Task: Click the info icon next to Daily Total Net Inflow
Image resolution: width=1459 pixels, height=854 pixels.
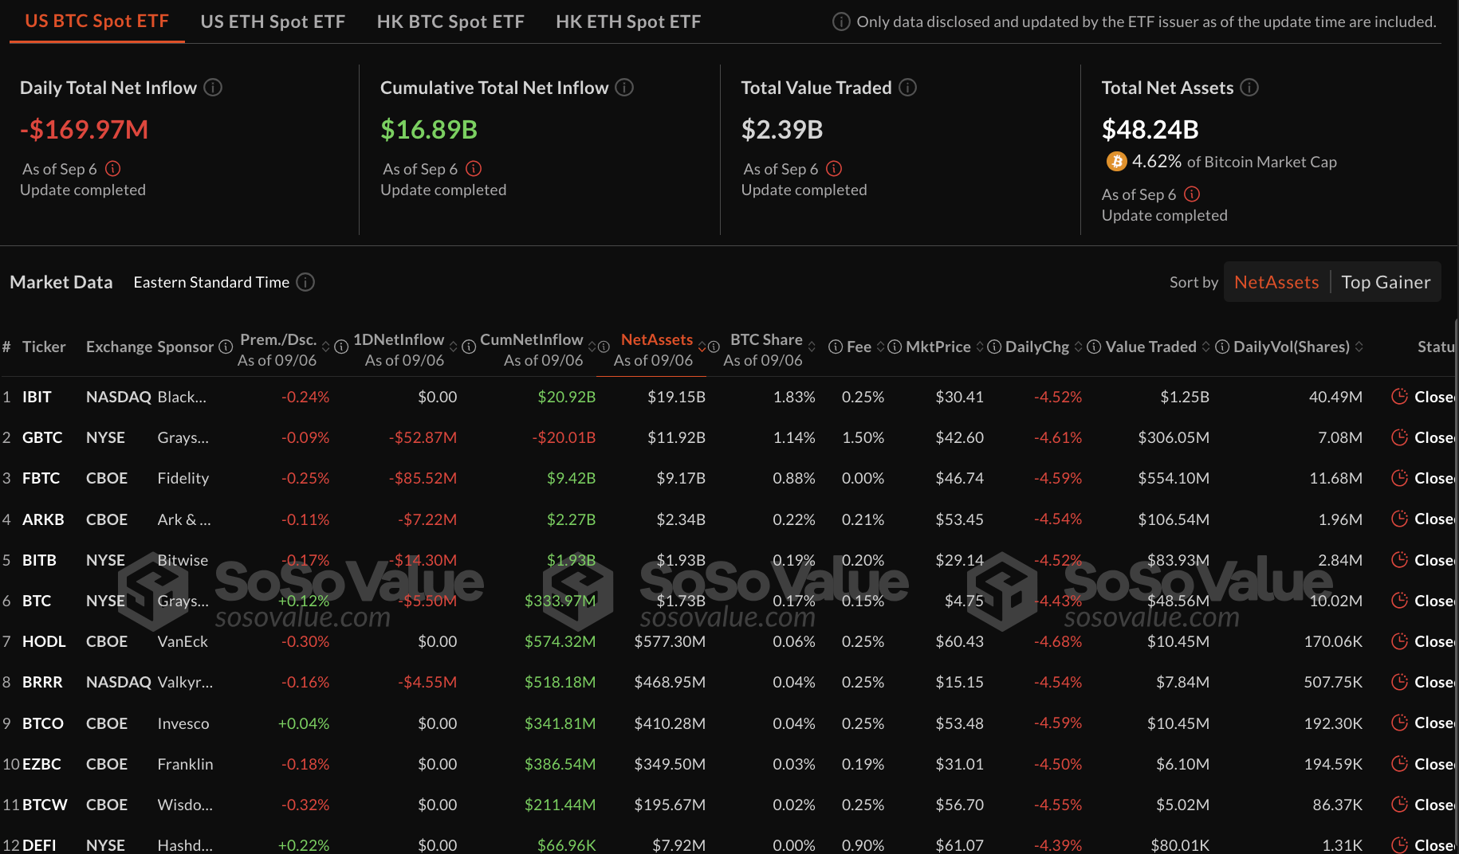Action: [213, 87]
